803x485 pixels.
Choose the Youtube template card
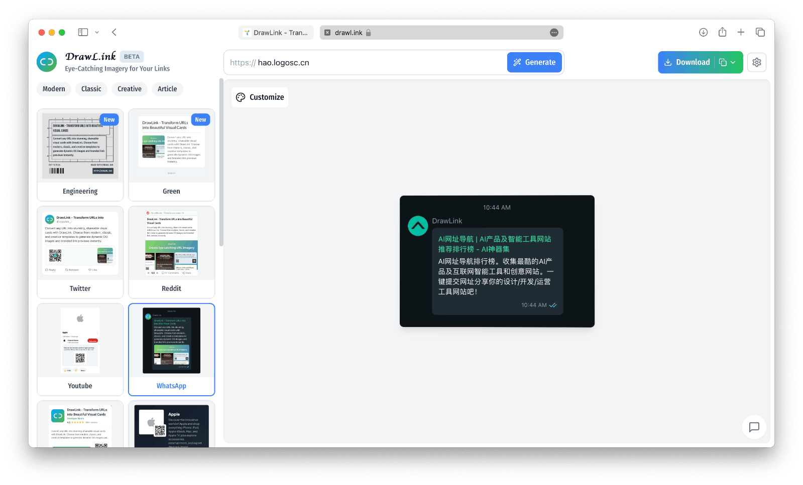coord(80,350)
